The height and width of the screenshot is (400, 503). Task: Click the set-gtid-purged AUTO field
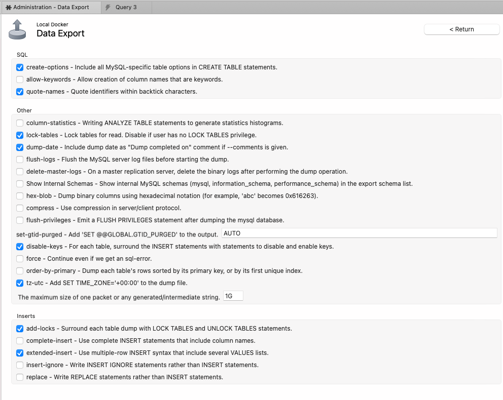pyautogui.click(x=359, y=233)
